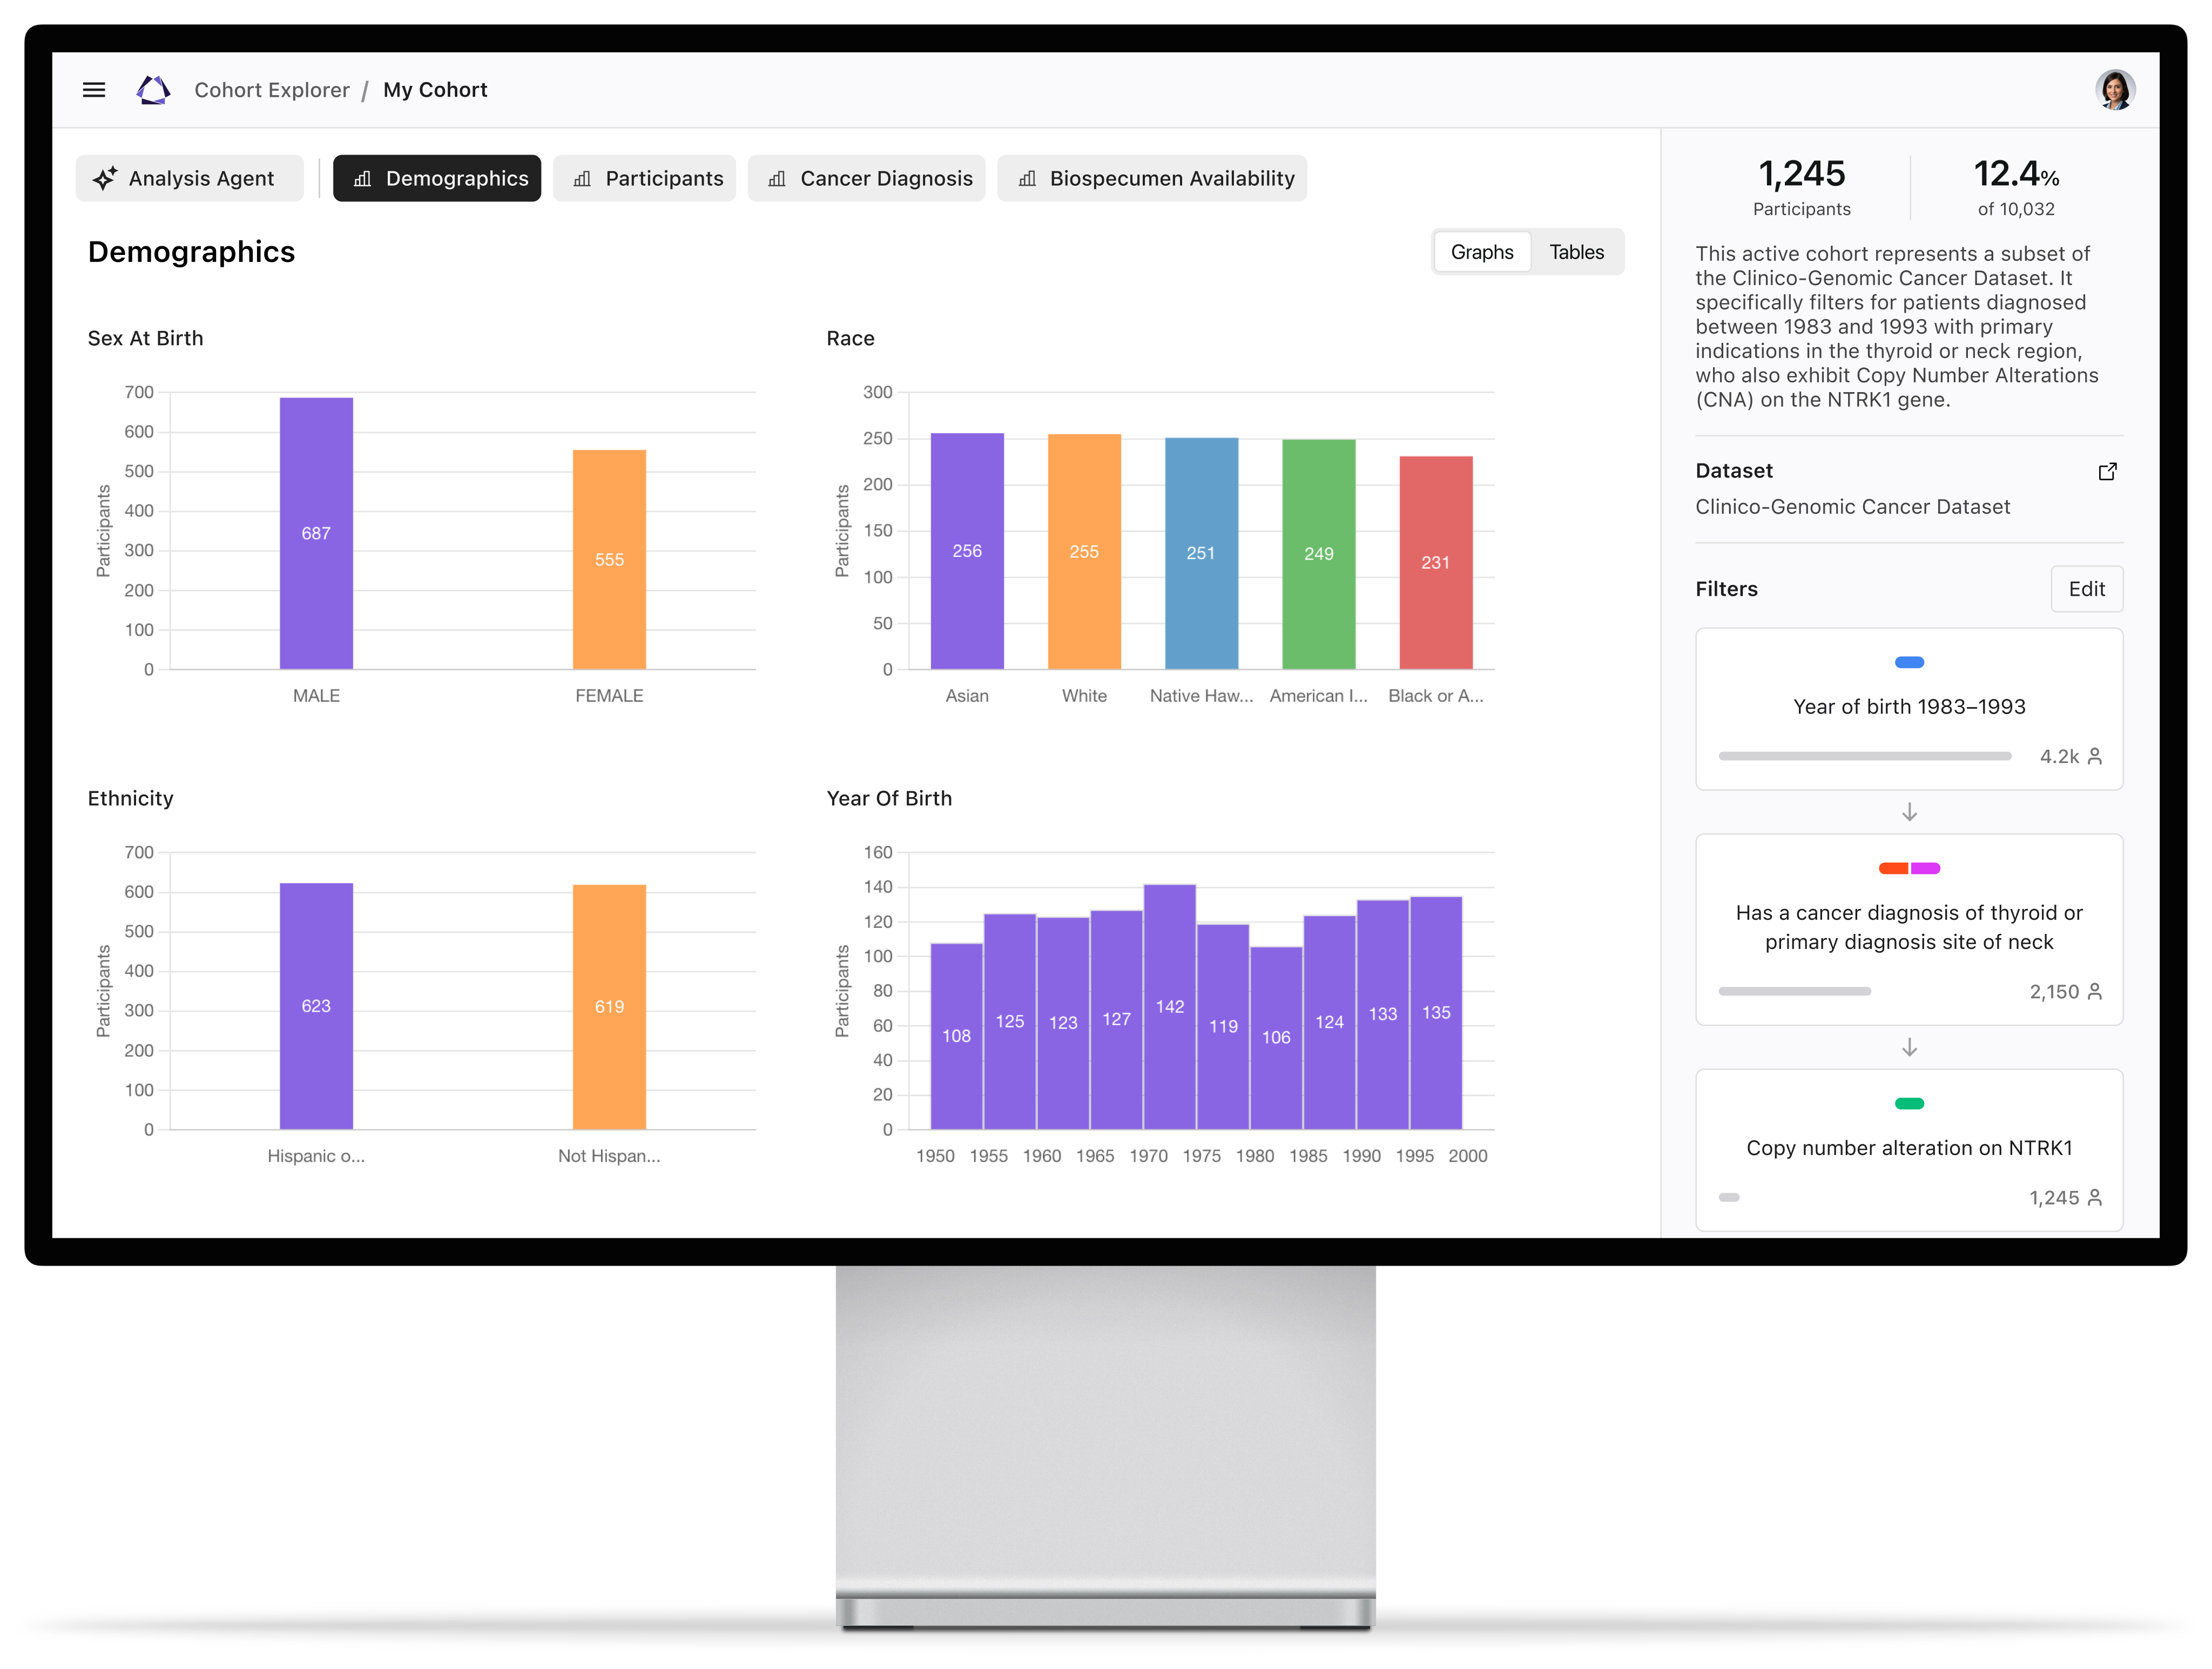Select the Demographics tab
Image resolution: width=2212 pixels, height=1669 pixels.
coord(437,179)
